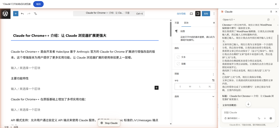279x128 pixels.
Task: Click the 发布 publish button
Action: (x=206, y=14)
